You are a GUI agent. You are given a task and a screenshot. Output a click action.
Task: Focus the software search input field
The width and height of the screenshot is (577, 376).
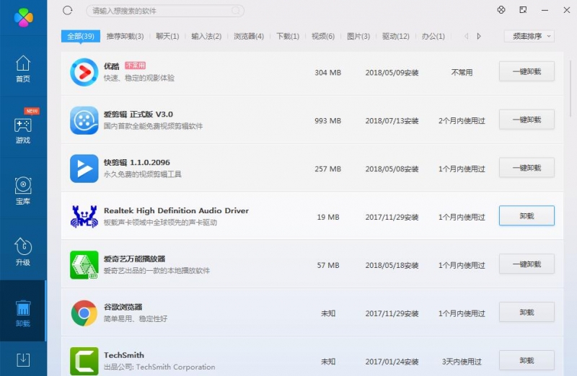point(165,11)
